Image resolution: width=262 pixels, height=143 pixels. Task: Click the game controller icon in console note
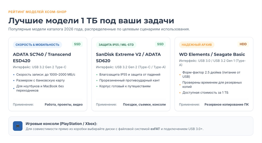(18, 126)
